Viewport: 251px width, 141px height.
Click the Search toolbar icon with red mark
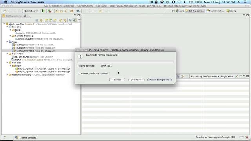(x=49, y=11)
